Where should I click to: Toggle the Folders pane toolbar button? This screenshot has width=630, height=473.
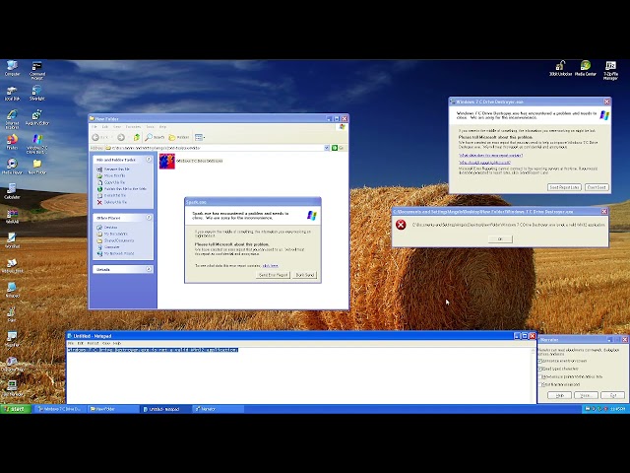pos(179,138)
